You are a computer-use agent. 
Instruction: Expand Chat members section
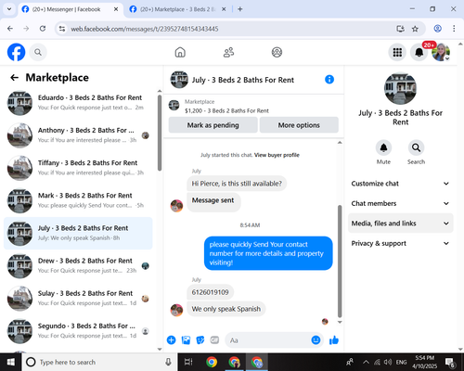pos(401,203)
